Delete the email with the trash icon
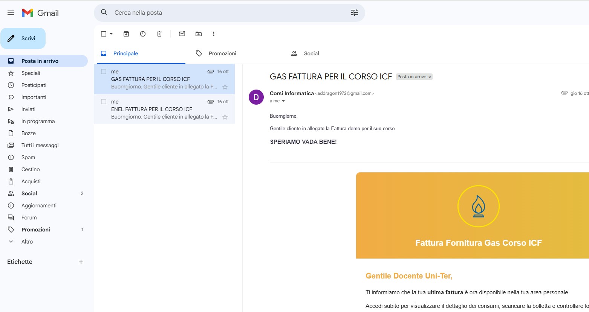Viewport: 589px width, 312px height. [159, 33]
